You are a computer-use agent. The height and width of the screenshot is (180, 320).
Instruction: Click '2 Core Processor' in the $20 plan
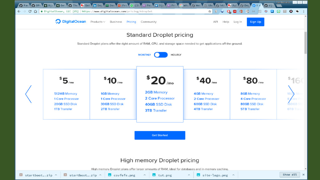(160, 98)
